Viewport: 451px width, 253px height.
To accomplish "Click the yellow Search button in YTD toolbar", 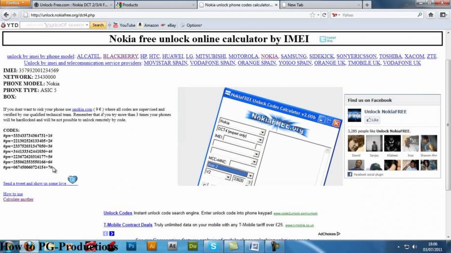I will [x=98, y=25].
